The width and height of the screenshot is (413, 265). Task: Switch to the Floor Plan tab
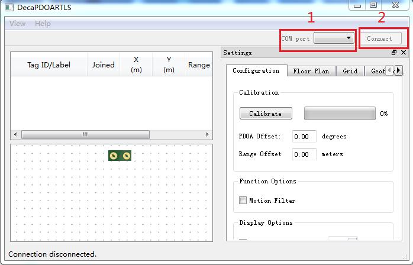[311, 71]
